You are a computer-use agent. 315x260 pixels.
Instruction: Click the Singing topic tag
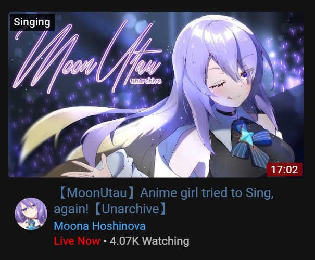click(x=32, y=22)
